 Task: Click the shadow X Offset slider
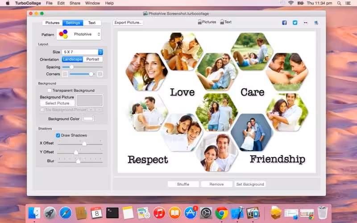[x=80, y=144]
